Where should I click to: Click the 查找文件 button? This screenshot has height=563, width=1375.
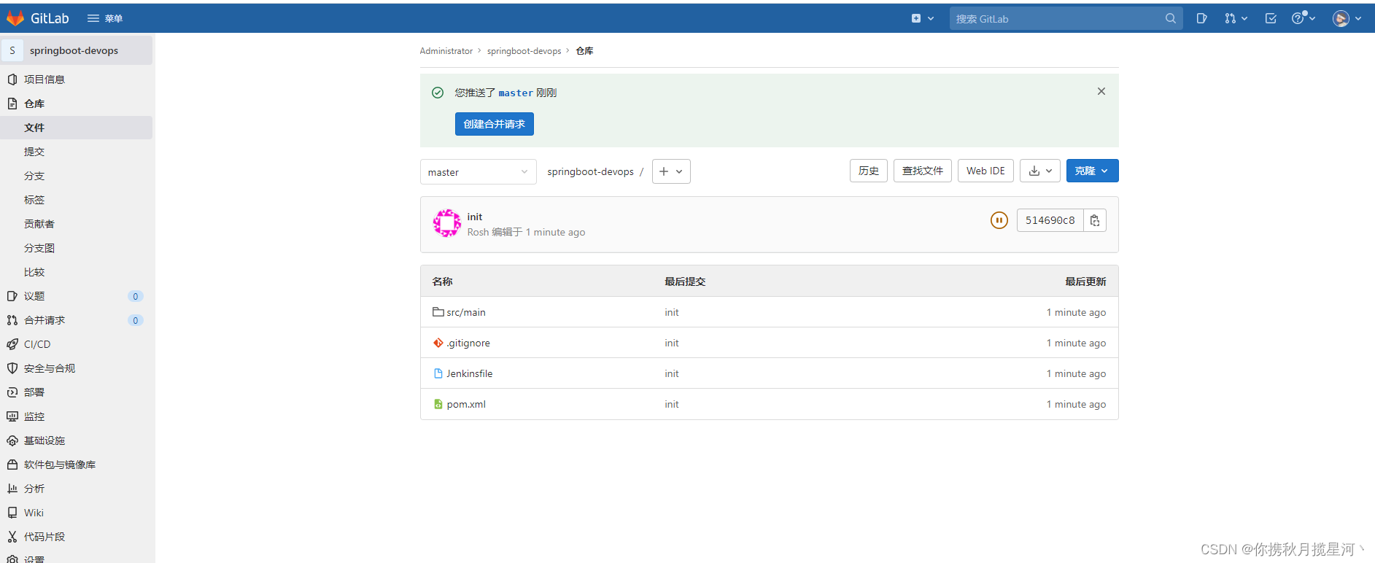point(923,171)
